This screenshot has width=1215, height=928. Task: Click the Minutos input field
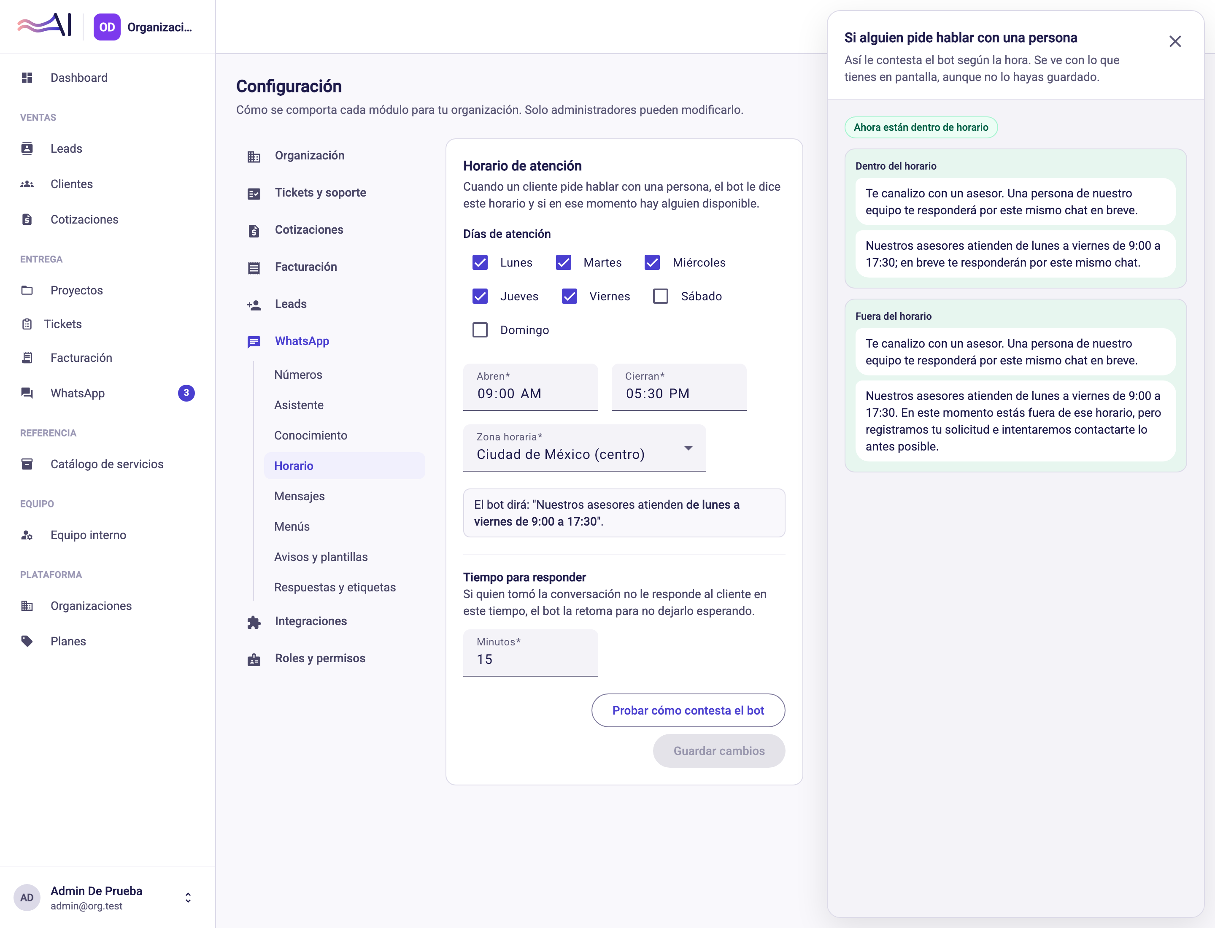(x=530, y=653)
